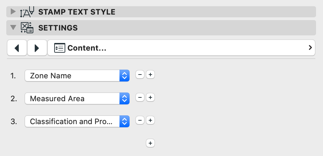Viewport: 323px width, 156px height.
Task: Click the Settings header label
Action: tap(58, 28)
